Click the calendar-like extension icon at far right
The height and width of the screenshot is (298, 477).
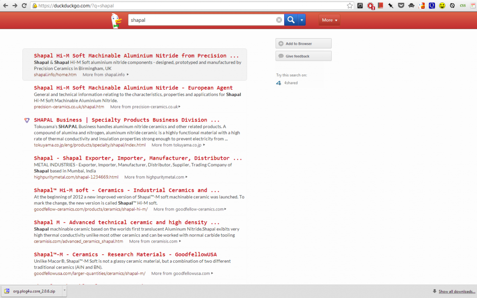point(473,6)
